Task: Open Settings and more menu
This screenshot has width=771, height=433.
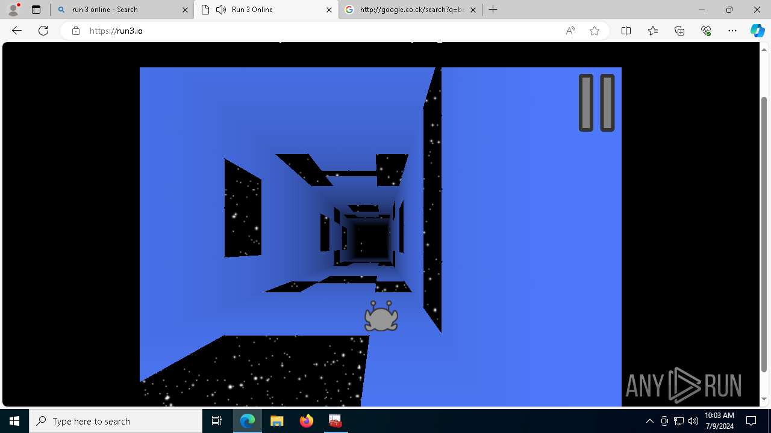Action: tap(732, 31)
